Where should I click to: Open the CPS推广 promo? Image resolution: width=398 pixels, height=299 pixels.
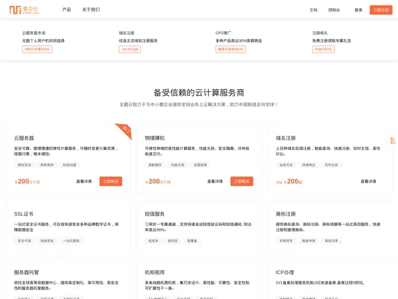pyautogui.click(x=223, y=33)
